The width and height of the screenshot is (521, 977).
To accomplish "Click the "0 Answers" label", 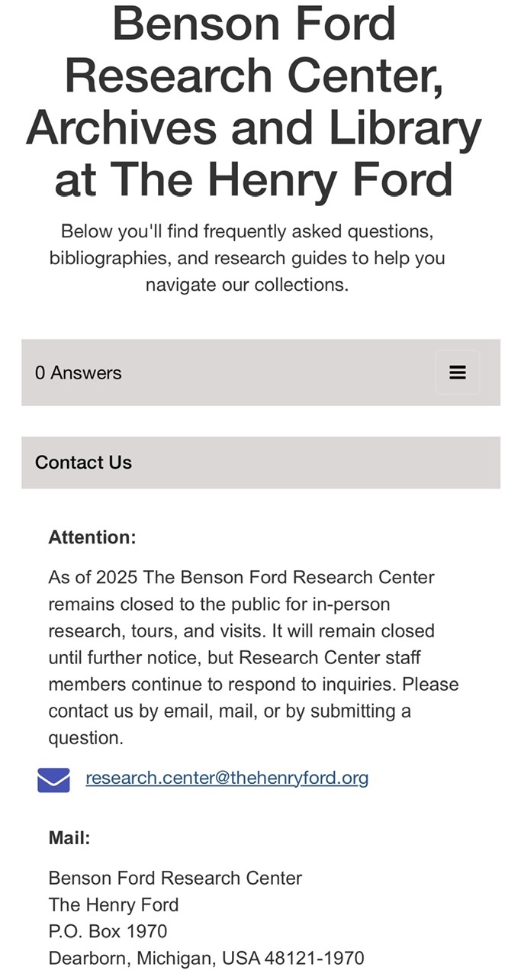I will 79,373.
